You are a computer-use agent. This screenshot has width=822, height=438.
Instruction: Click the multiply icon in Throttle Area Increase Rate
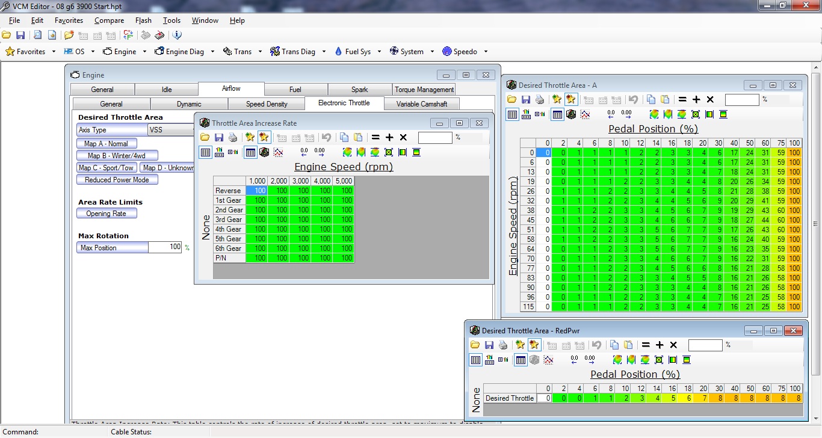[403, 138]
